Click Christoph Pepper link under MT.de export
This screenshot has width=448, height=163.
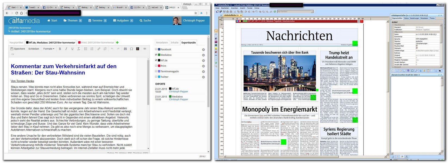[x=178, y=92]
